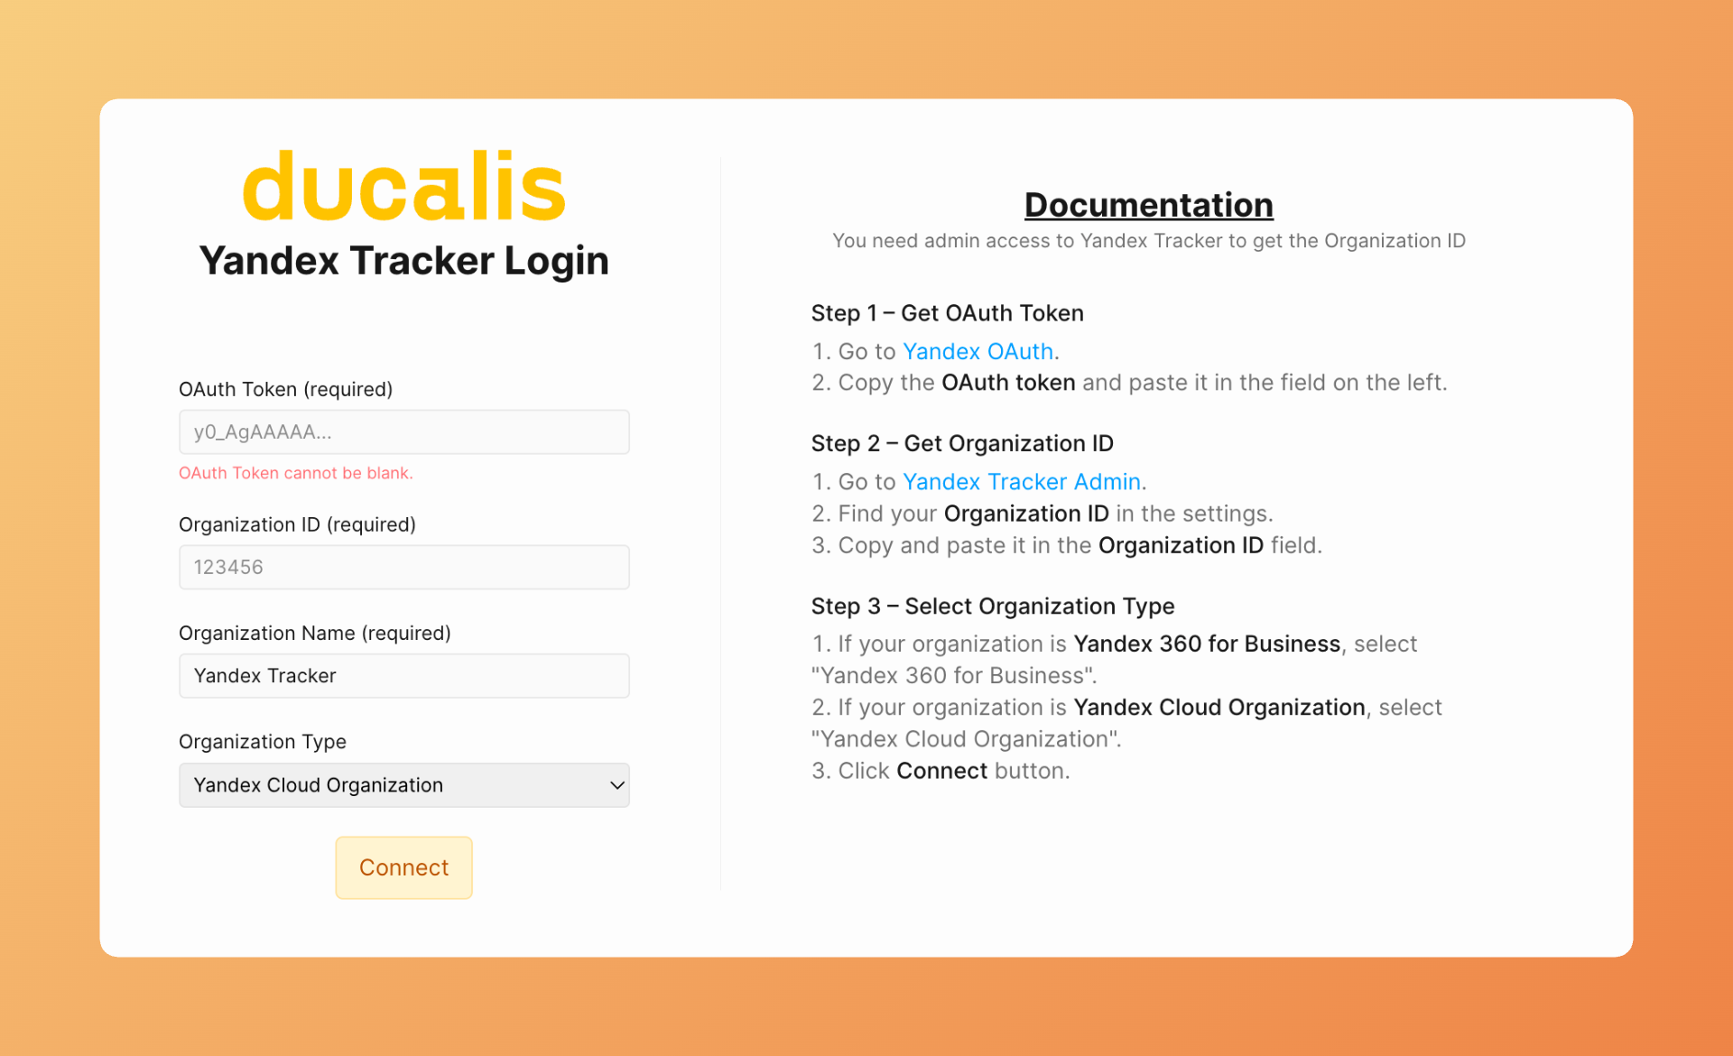Image resolution: width=1733 pixels, height=1056 pixels.
Task: Click the OAuth Token (required) label
Action: click(285, 389)
